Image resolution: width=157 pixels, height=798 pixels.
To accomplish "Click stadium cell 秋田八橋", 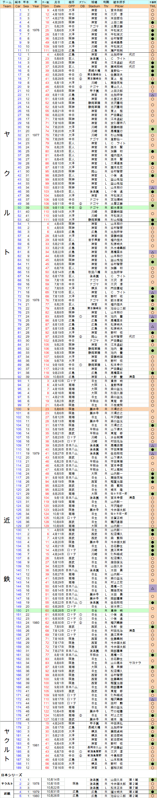I will click(94, 272).
